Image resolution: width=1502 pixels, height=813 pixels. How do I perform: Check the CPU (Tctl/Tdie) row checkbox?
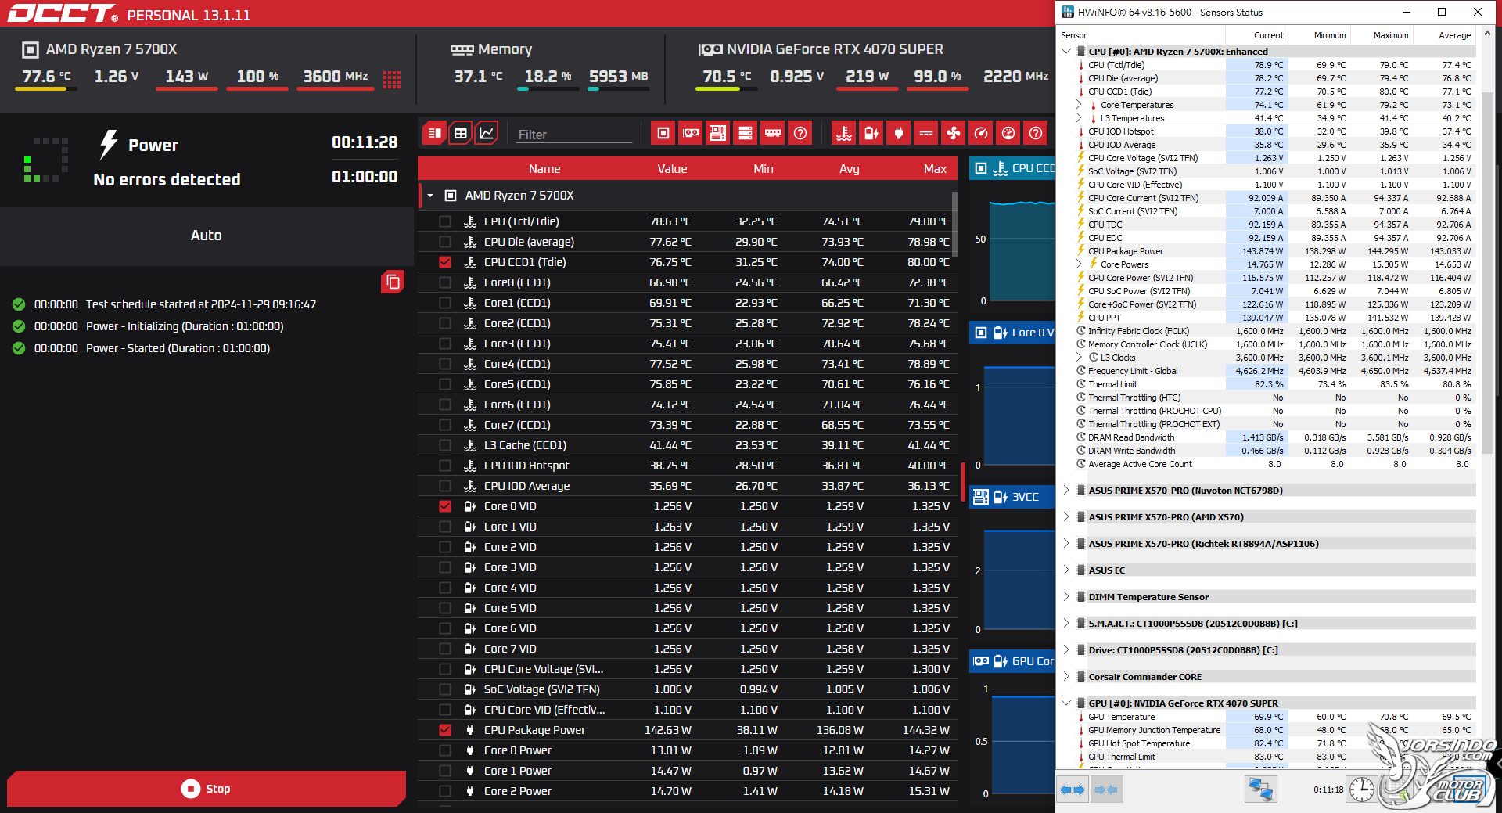pos(445,221)
